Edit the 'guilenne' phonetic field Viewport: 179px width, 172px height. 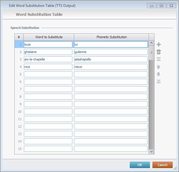111,52
